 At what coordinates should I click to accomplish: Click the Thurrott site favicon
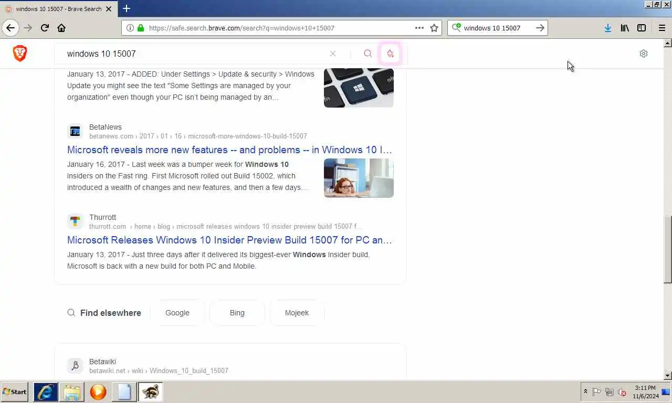tap(75, 221)
